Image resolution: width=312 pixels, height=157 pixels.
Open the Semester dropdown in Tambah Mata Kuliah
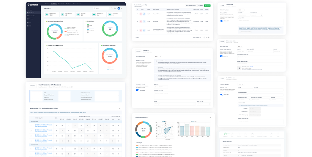[x=277, y=100]
